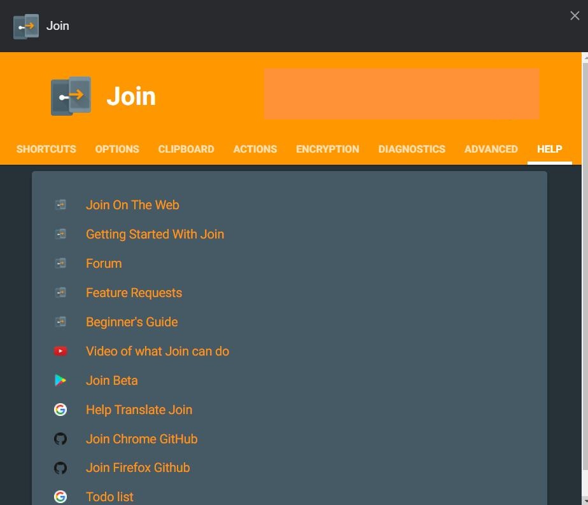588x505 pixels.
Task: Open the Options tab
Action: click(117, 149)
